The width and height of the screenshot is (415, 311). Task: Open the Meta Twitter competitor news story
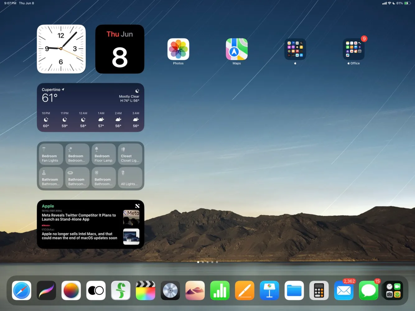79,217
